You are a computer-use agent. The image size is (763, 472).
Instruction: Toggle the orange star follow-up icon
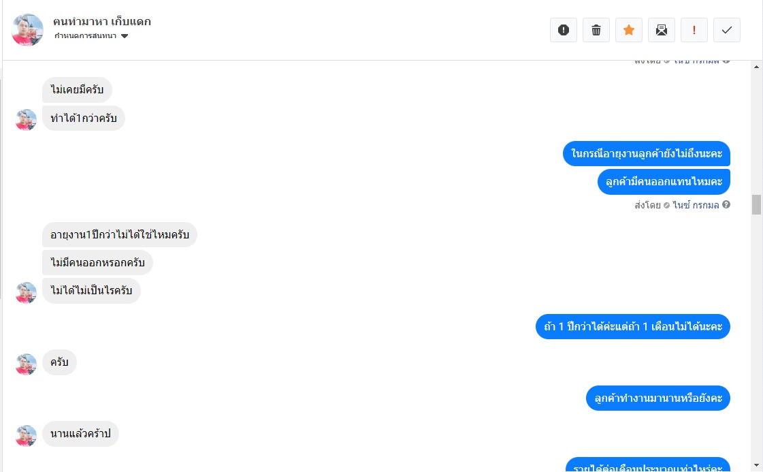tap(628, 30)
